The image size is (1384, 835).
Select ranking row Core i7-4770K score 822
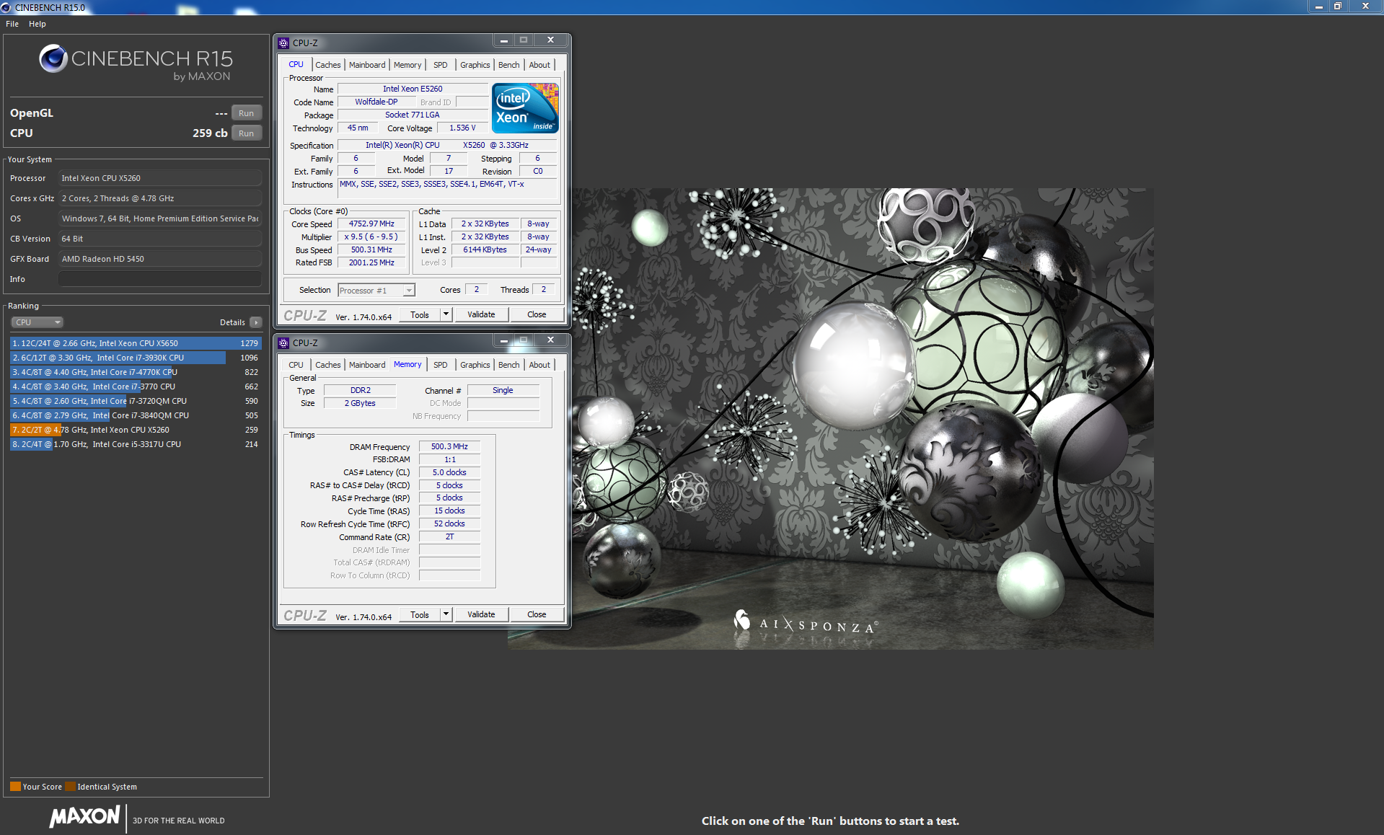(x=136, y=372)
